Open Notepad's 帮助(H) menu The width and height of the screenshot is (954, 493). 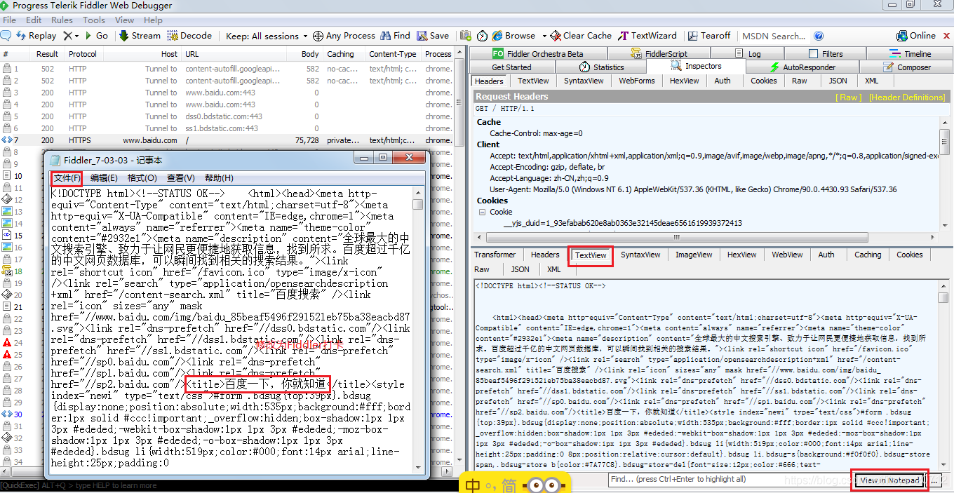219,178
